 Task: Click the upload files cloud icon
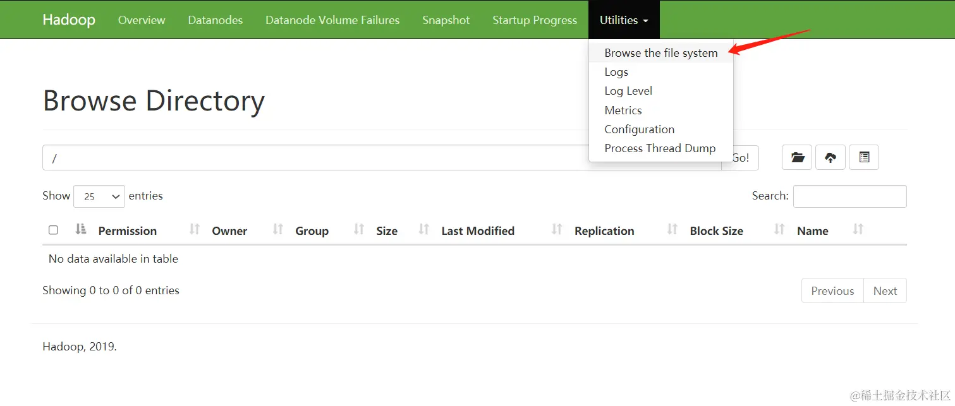[830, 157]
